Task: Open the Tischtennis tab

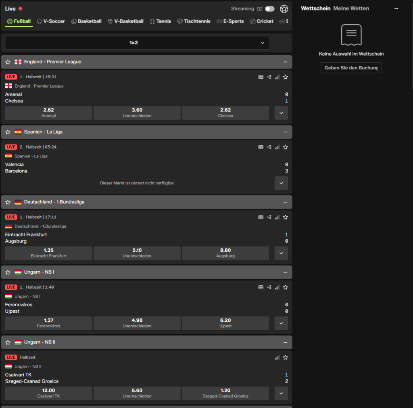Action: pyautogui.click(x=194, y=21)
